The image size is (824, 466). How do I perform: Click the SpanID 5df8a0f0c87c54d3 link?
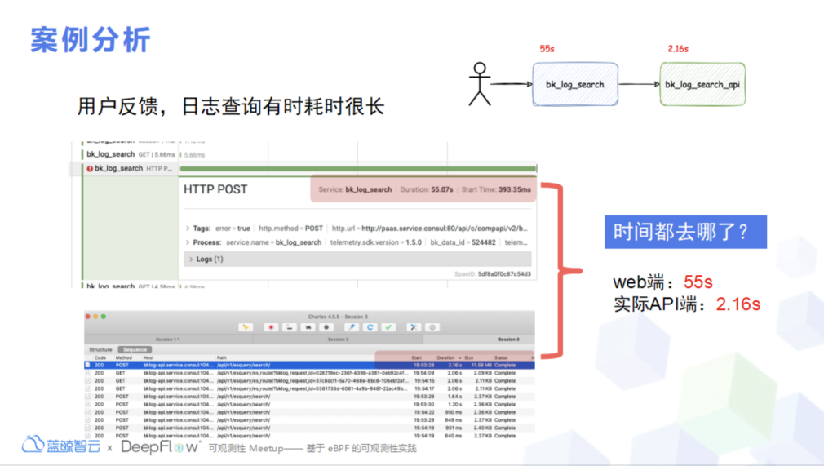pos(493,274)
